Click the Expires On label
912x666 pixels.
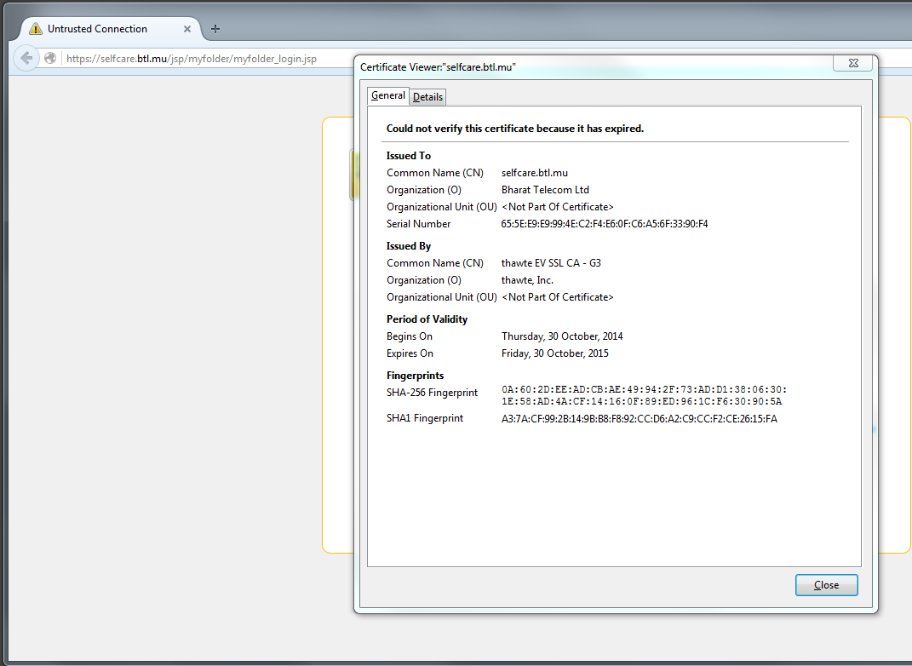point(410,353)
